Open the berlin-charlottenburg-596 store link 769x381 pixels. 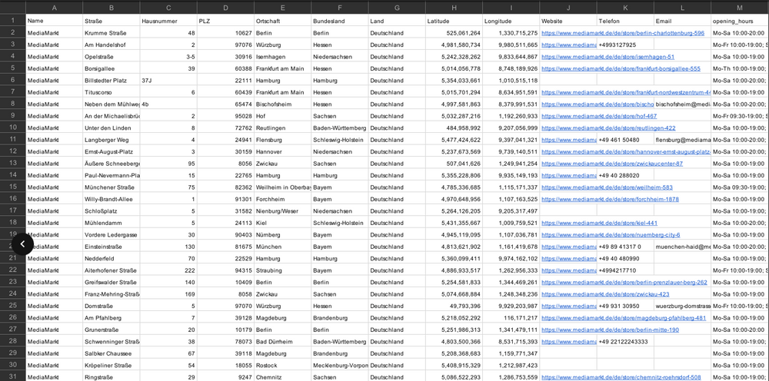[x=623, y=33]
